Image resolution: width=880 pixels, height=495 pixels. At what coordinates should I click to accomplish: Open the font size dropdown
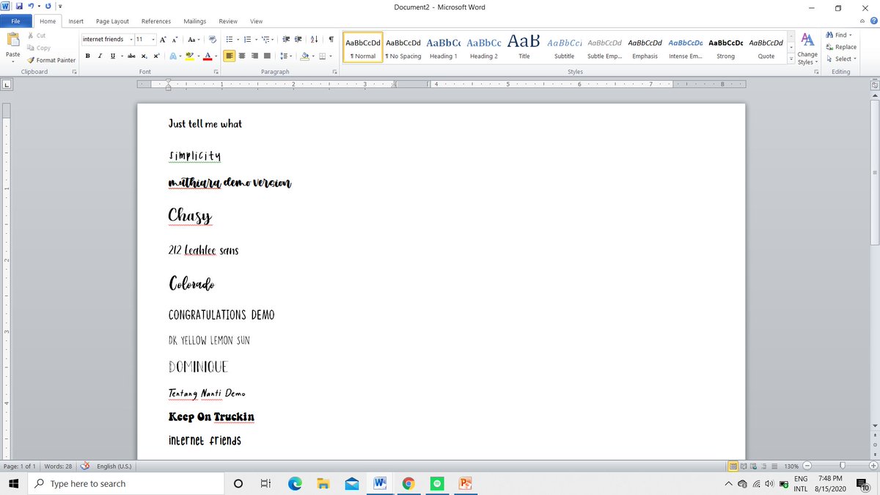coord(152,39)
